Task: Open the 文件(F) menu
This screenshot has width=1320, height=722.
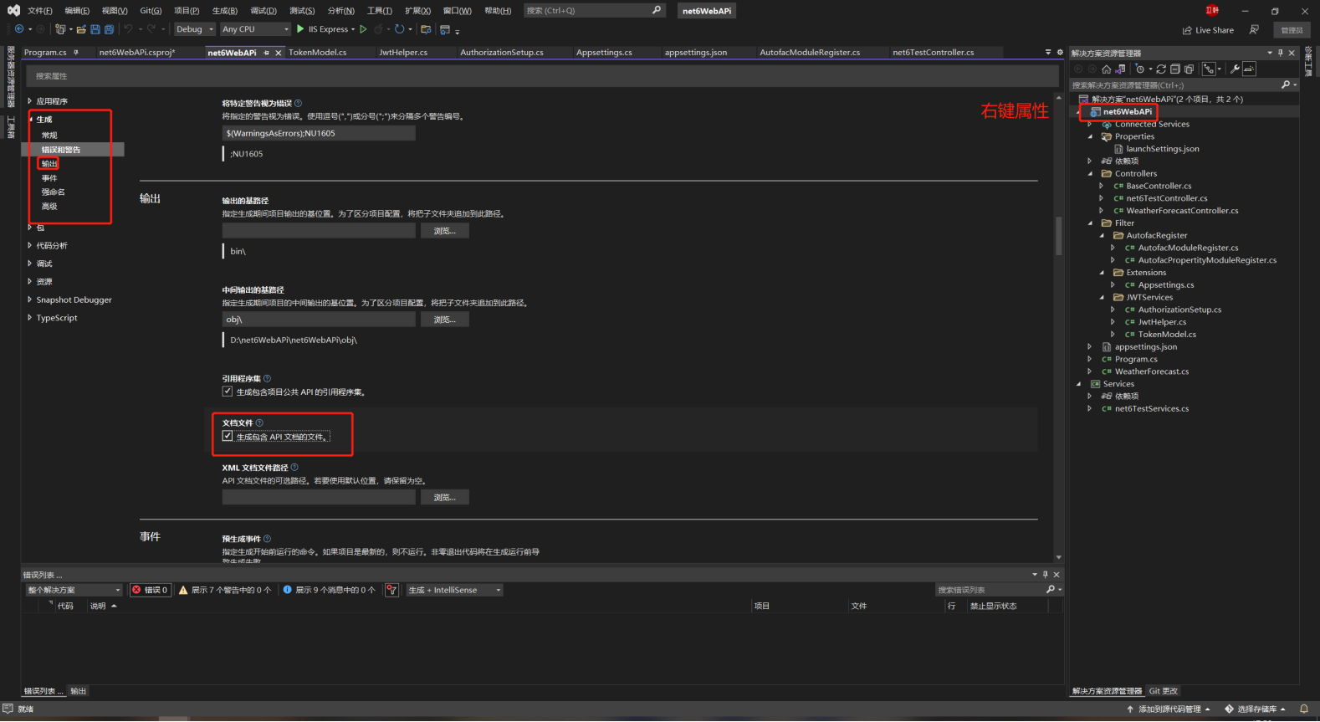Action: pyautogui.click(x=39, y=11)
